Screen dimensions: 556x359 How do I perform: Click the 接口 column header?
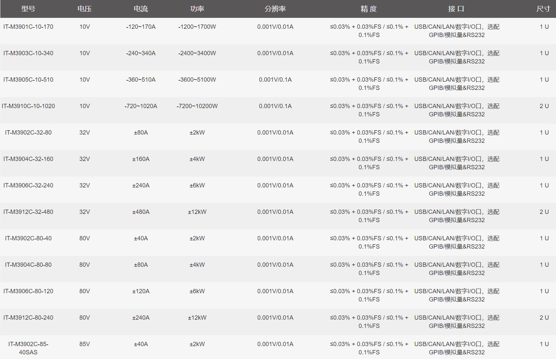pos(456,9)
